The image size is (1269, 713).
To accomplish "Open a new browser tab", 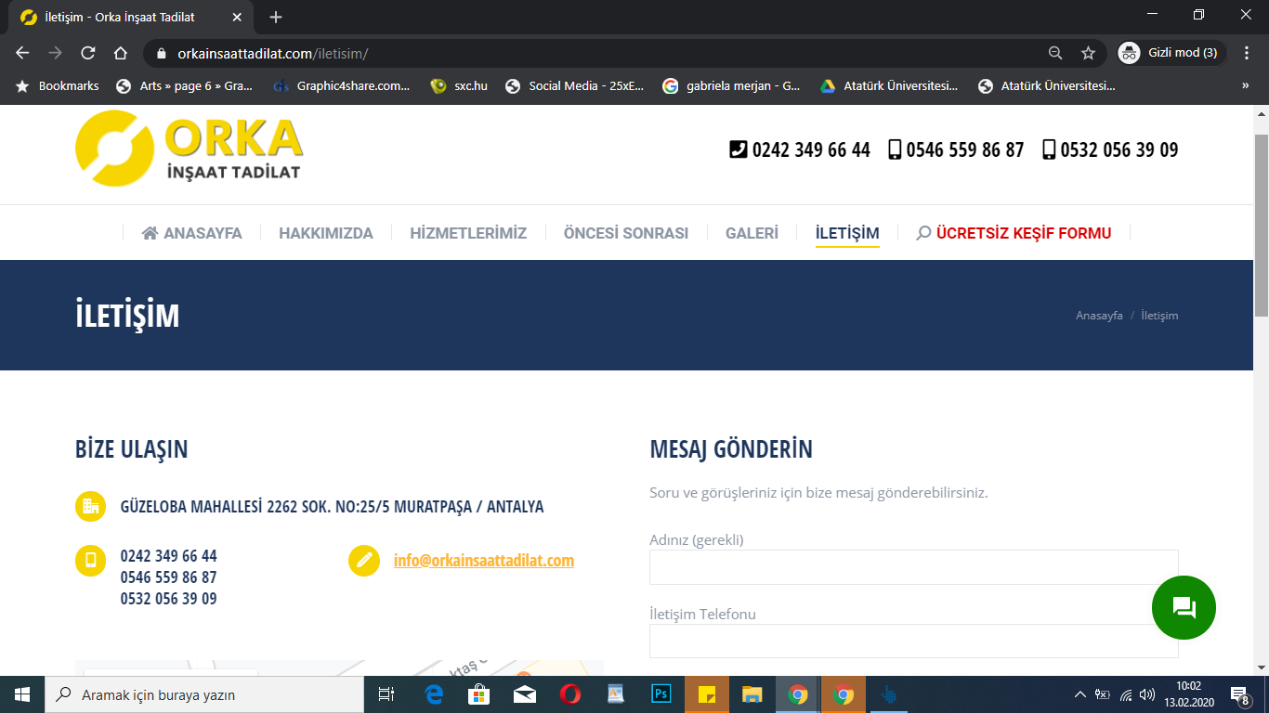I will (276, 17).
